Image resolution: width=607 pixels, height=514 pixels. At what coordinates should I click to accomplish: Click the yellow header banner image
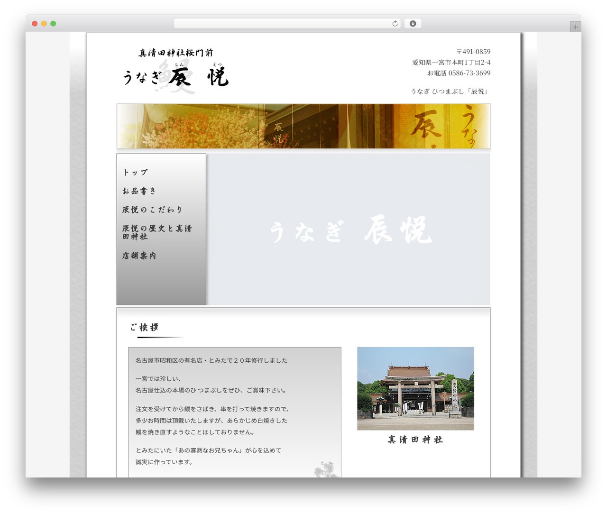[303, 126]
